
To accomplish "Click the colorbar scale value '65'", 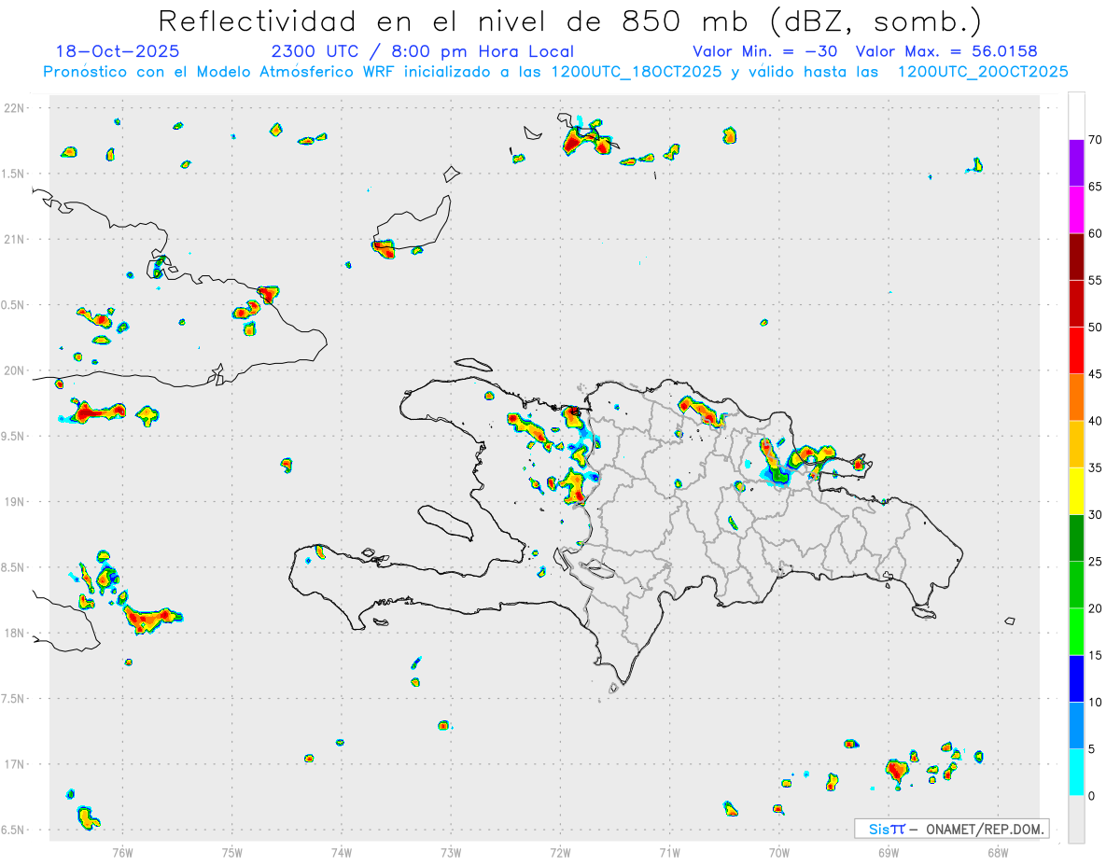I will click(1096, 187).
